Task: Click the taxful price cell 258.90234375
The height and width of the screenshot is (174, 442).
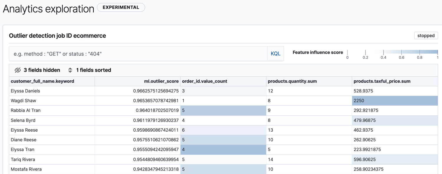Action: point(395,169)
